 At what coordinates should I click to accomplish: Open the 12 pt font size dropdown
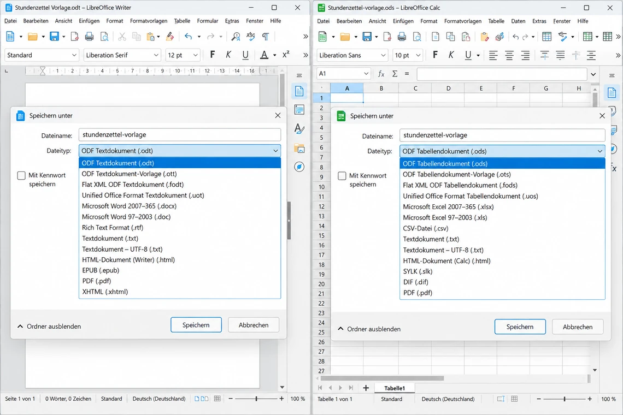click(195, 55)
